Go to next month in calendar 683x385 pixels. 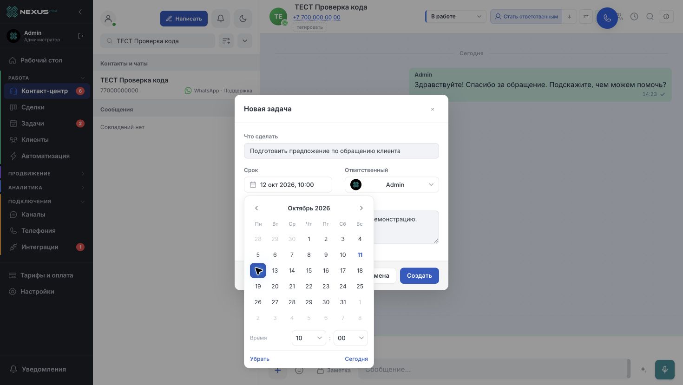point(361,208)
